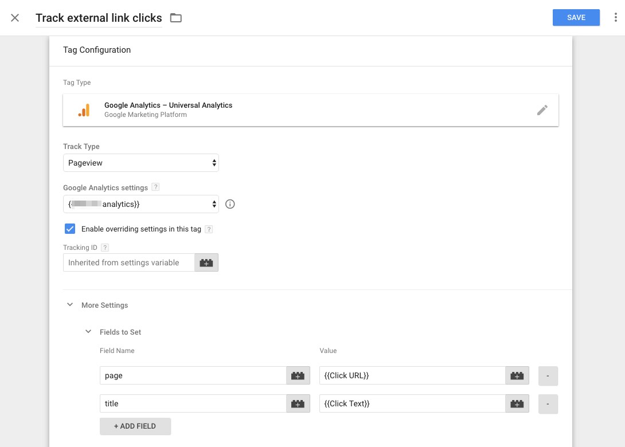Uncheck Enable overriding settings in this tag

click(x=70, y=229)
